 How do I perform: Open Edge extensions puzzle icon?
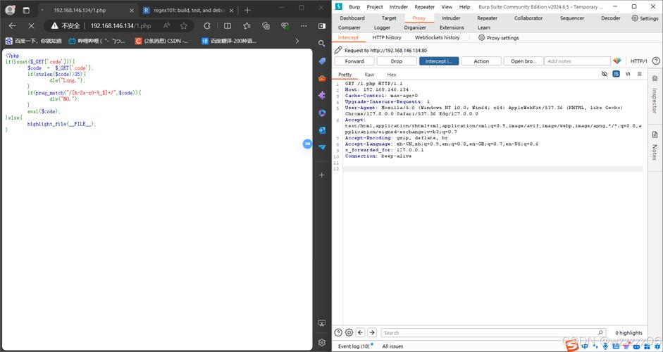pyautogui.click(x=206, y=26)
